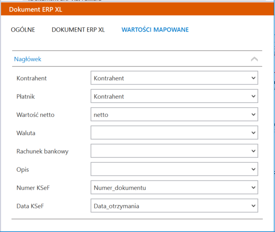
Task: Open the Kontrahent row dropdown
Action: (174, 78)
